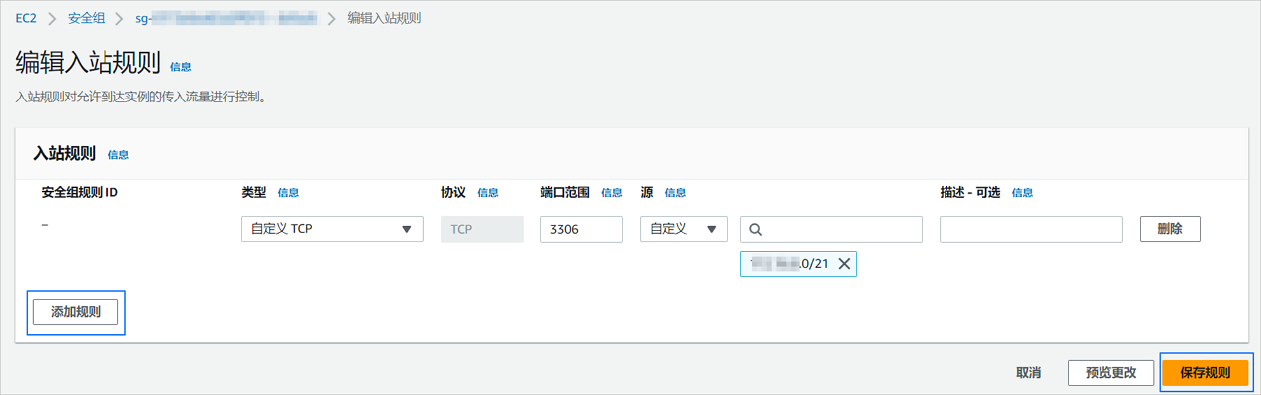
Task: Go to EC2 breadcrumb link
Action: tap(26, 18)
